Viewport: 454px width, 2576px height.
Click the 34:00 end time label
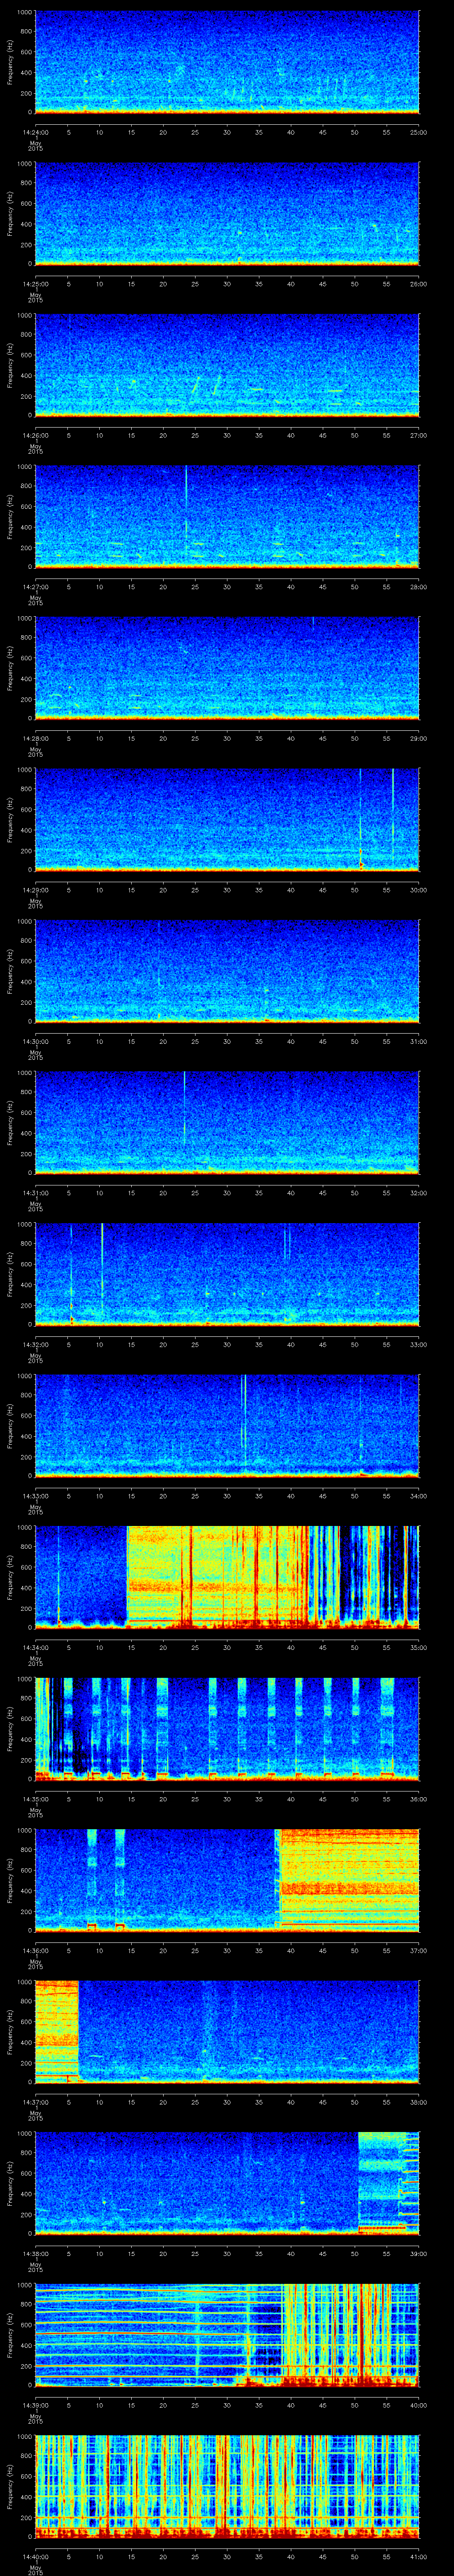[x=418, y=1496]
